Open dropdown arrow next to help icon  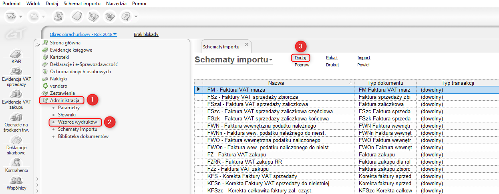[x=136, y=16]
